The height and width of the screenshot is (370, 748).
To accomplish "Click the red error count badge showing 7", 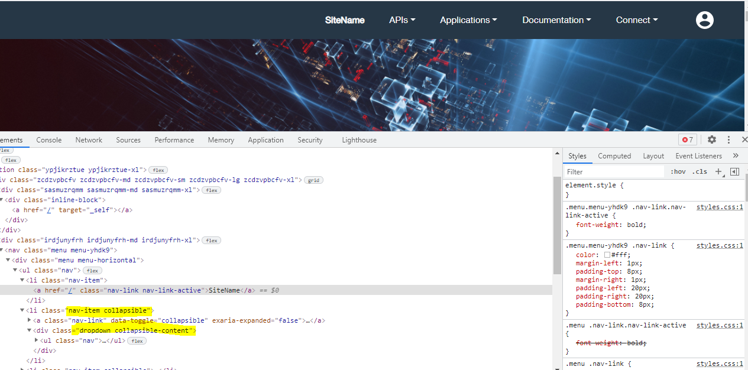I will pos(688,139).
